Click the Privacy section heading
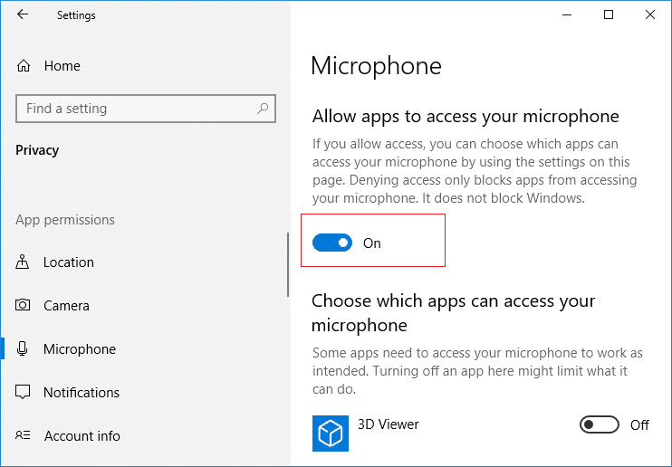 coord(37,150)
